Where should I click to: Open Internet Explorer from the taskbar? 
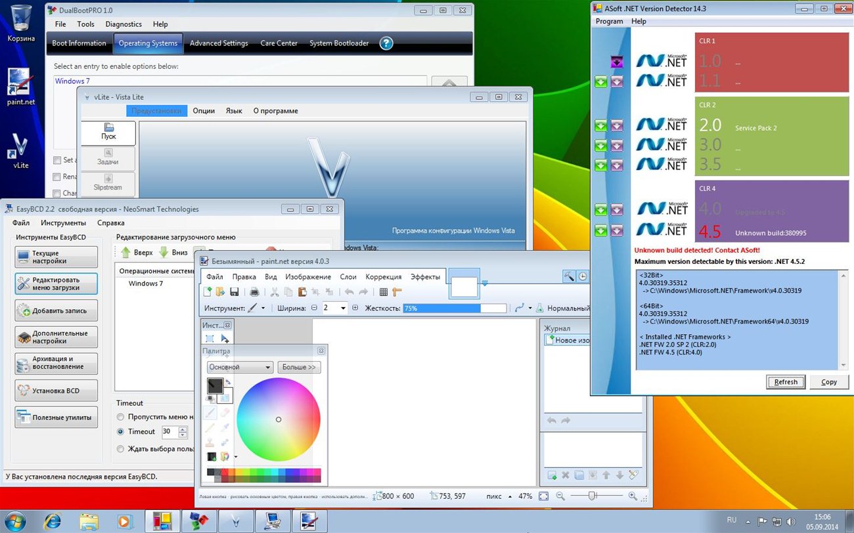tap(52, 521)
